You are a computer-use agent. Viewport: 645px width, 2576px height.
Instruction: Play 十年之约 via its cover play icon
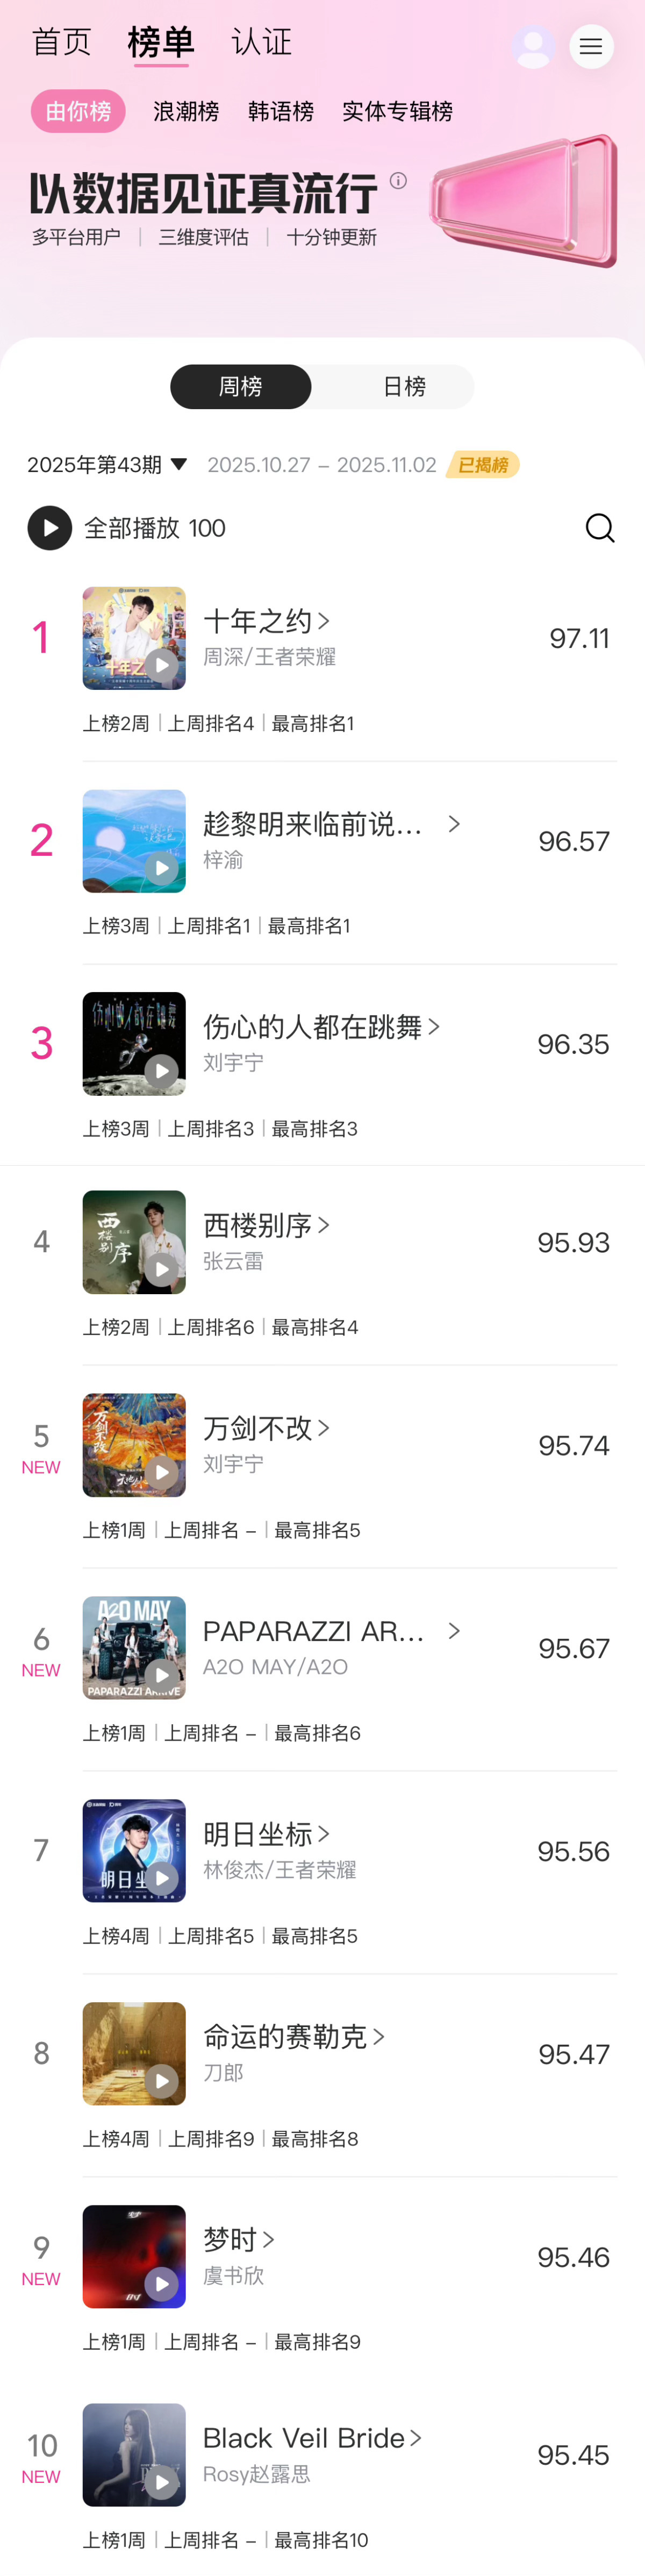click(163, 665)
